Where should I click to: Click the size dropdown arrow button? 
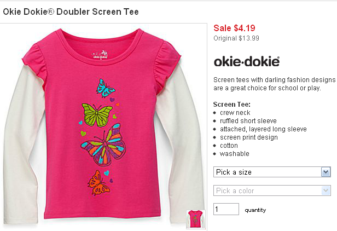coord(326,172)
